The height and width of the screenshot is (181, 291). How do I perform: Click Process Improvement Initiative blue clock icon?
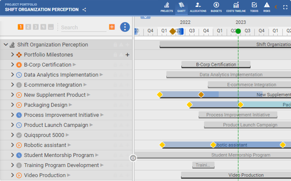pos(19,115)
